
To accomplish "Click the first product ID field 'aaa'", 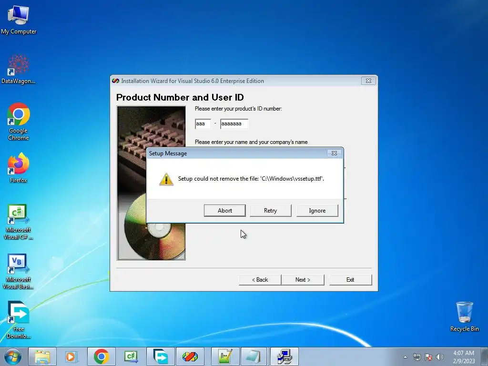I will click(x=203, y=123).
